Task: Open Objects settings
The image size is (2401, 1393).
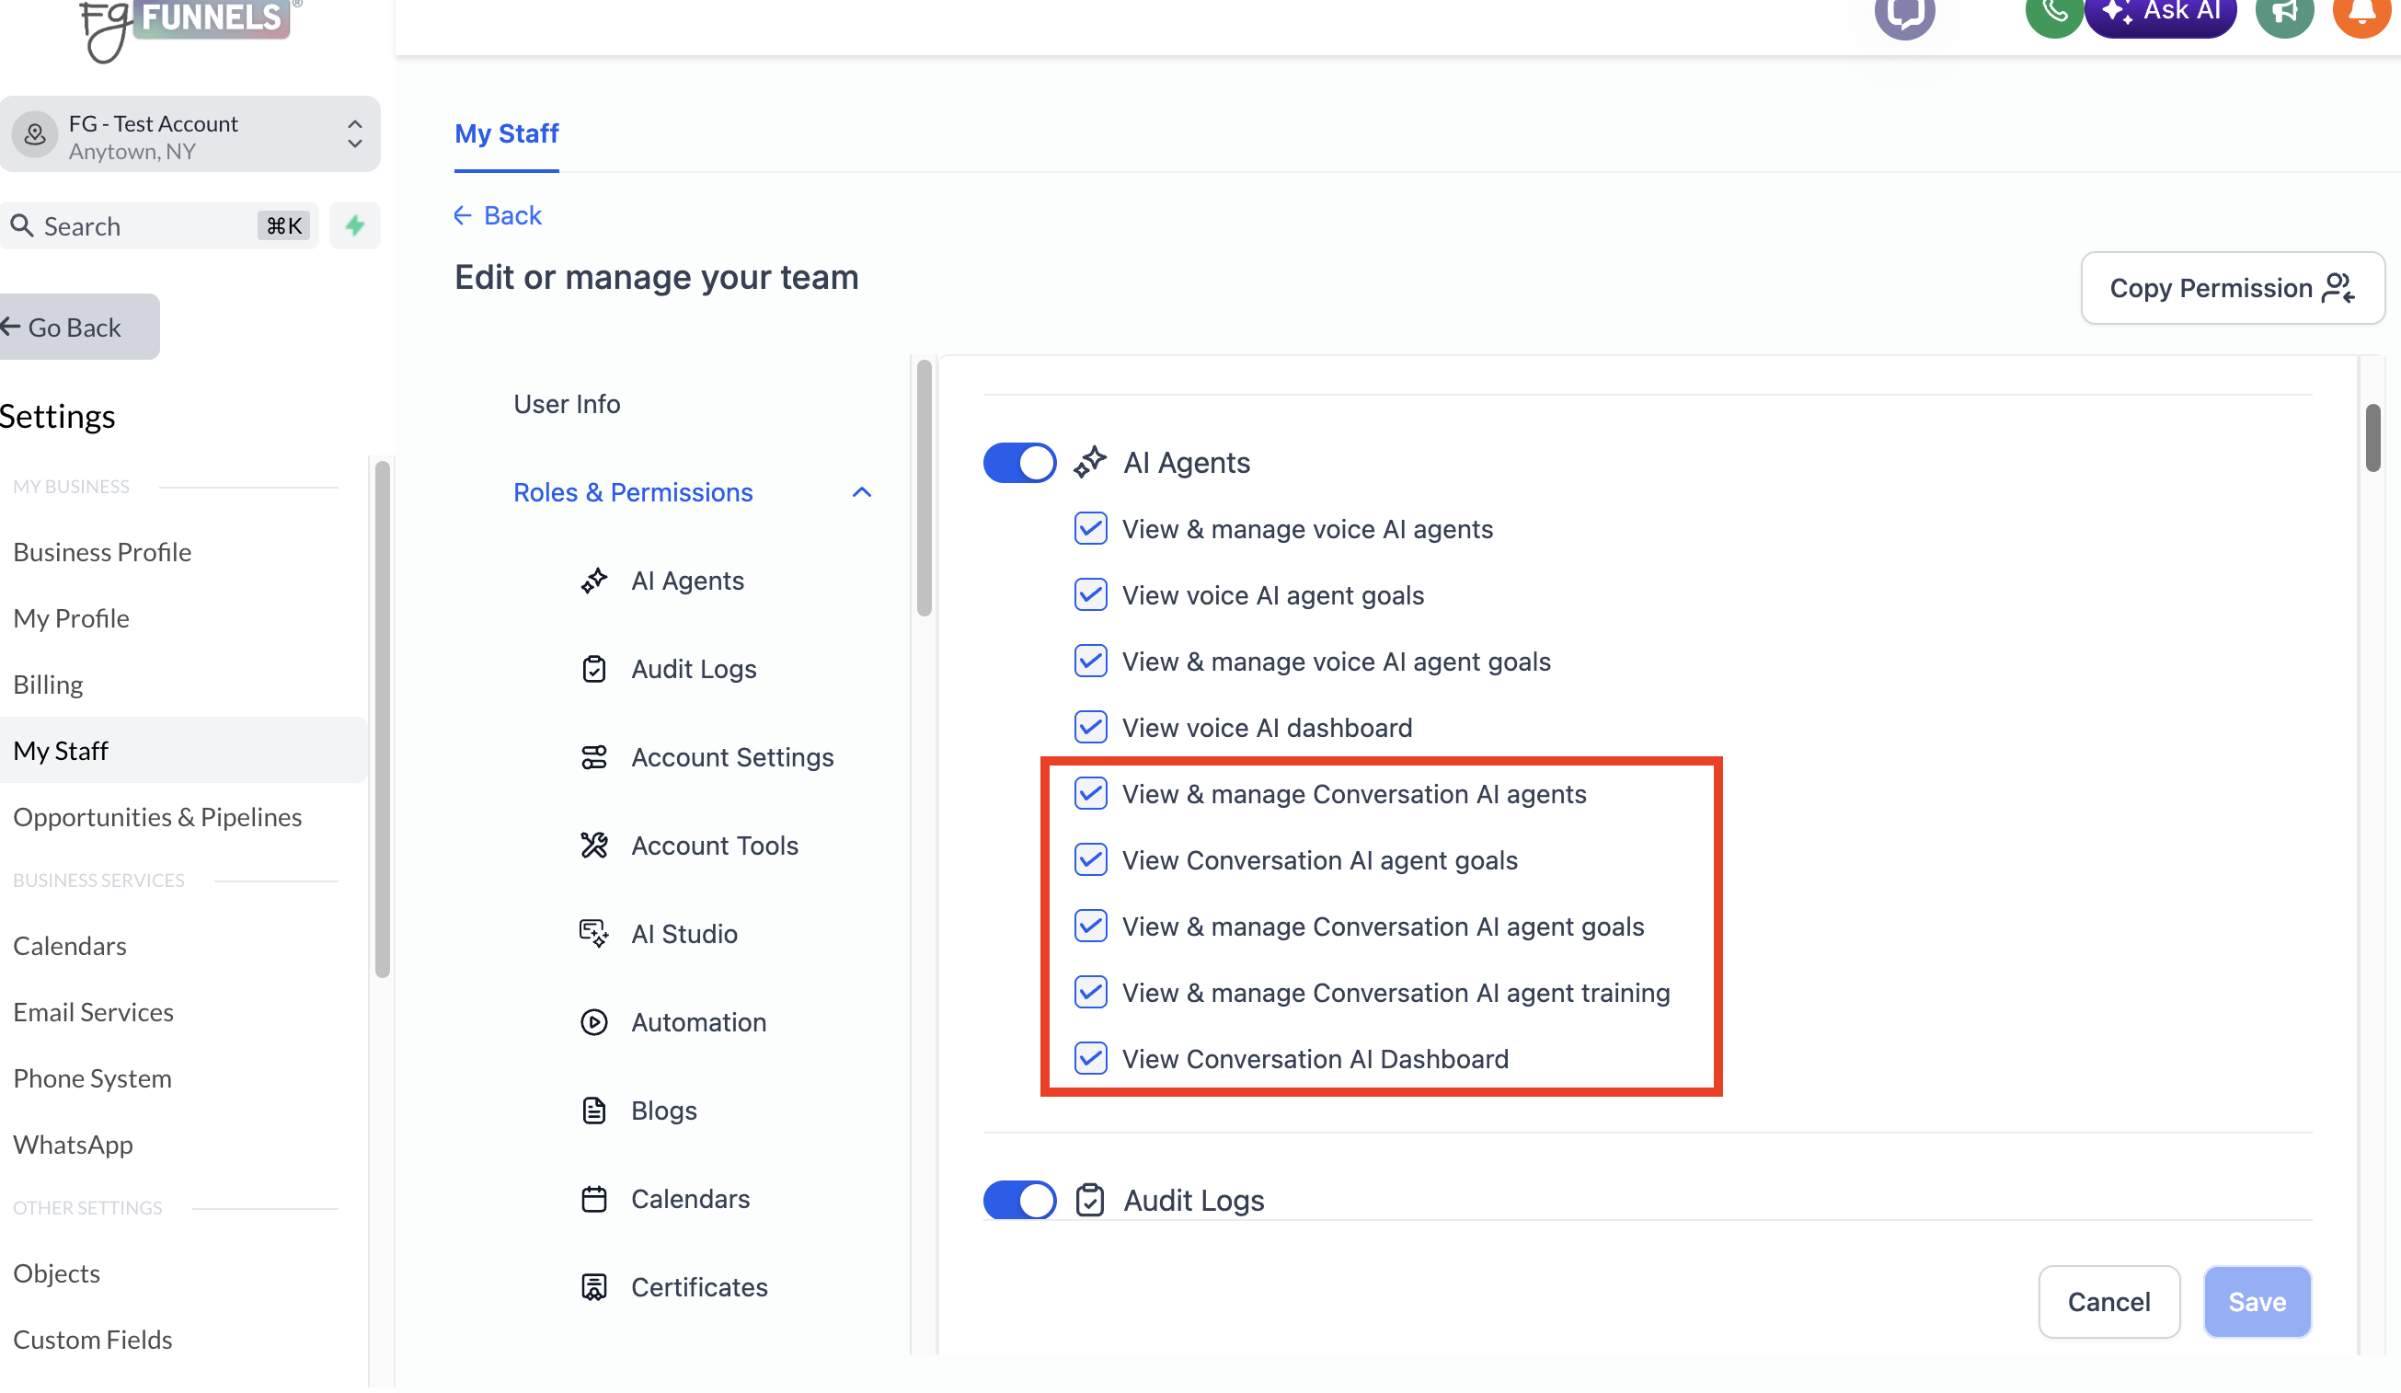Action: 56,1275
